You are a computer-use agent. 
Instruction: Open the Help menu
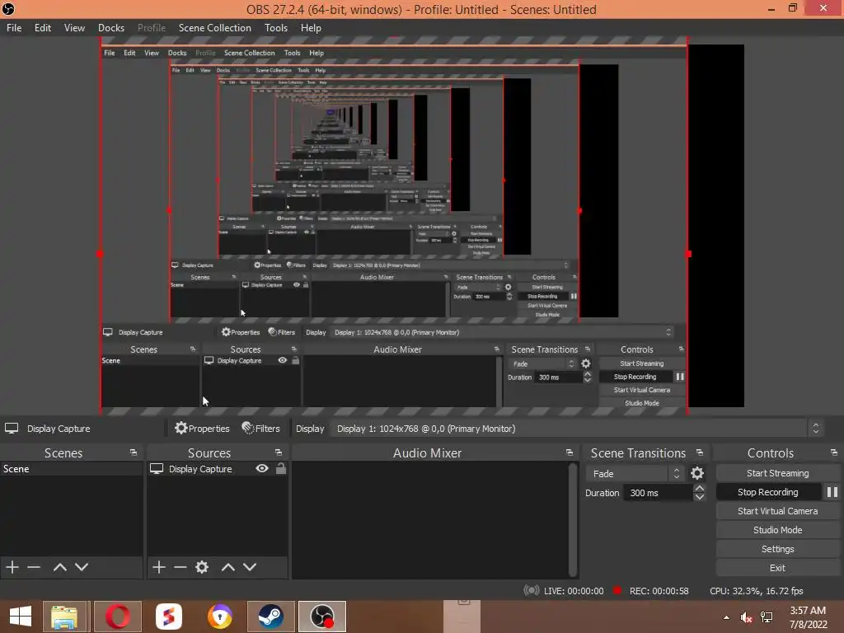(x=311, y=27)
